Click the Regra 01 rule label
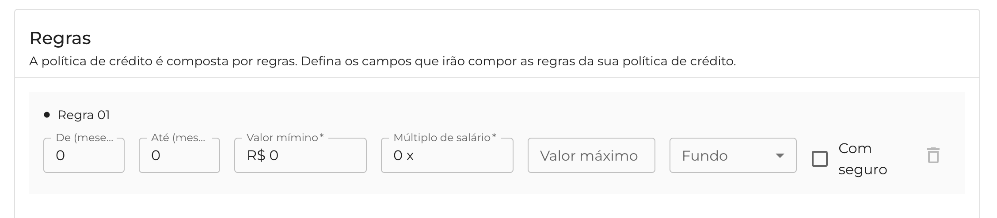The width and height of the screenshot is (997, 218). click(84, 115)
